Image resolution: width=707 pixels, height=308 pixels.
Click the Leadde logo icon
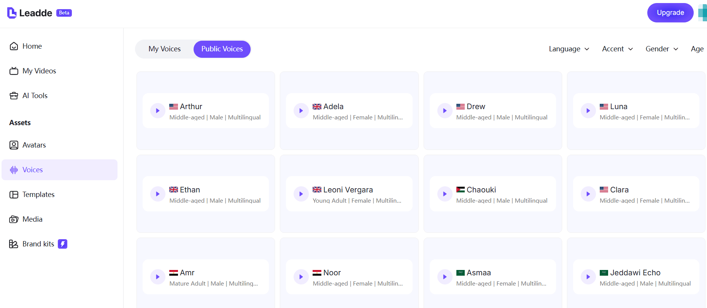[x=12, y=13]
